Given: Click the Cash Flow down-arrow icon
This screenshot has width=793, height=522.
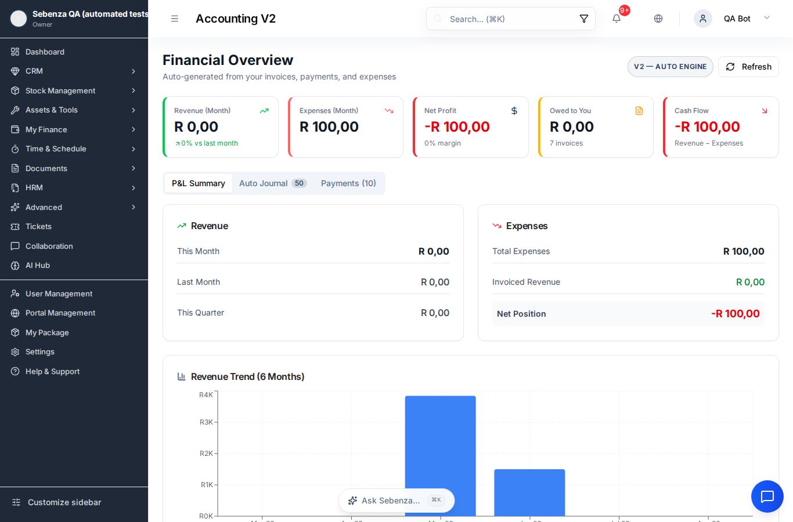Looking at the screenshot, I should click(765, 111).
